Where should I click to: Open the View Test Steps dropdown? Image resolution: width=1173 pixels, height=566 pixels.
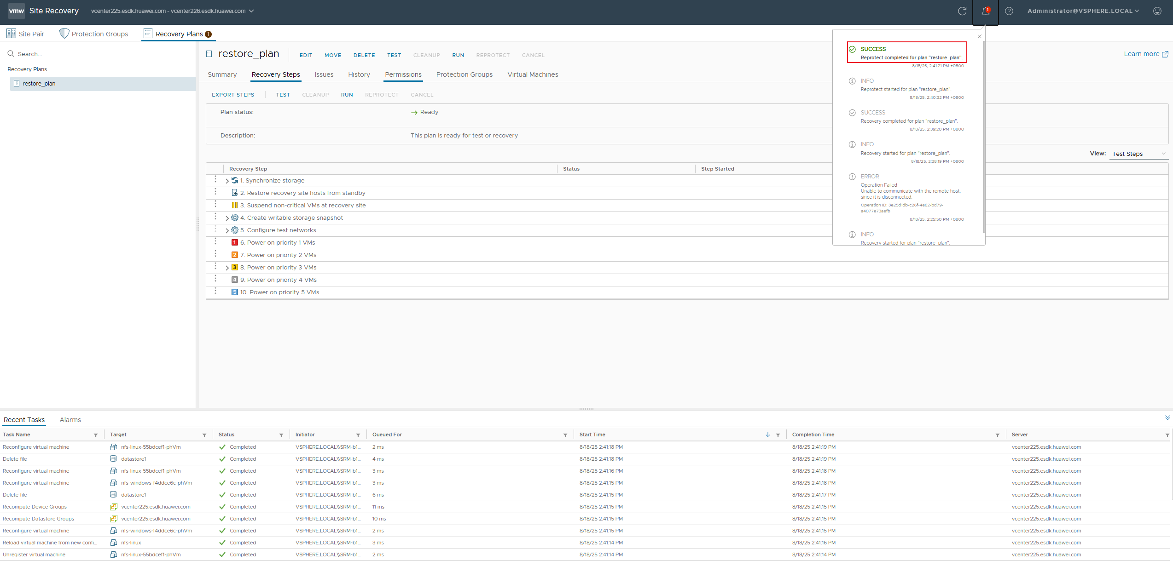click(1139, 154)
